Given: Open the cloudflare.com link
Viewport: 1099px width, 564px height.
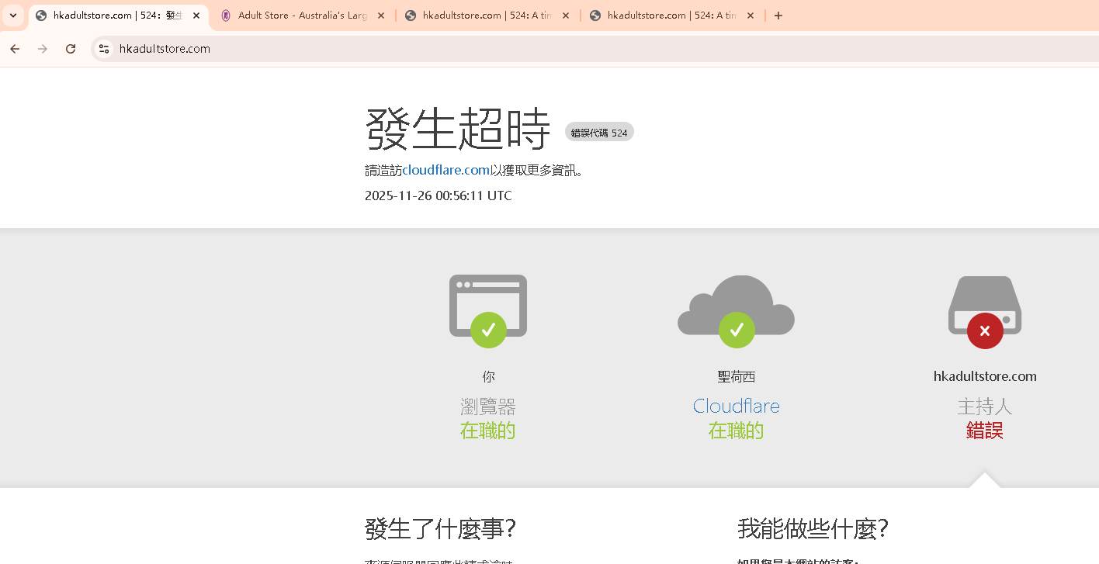Looking at the screenshot, I should click(x=446, y=171).
